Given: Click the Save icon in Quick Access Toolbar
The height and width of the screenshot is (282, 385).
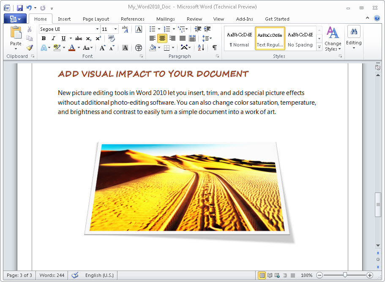Looking at the screenshot, I should coord(20,8).
